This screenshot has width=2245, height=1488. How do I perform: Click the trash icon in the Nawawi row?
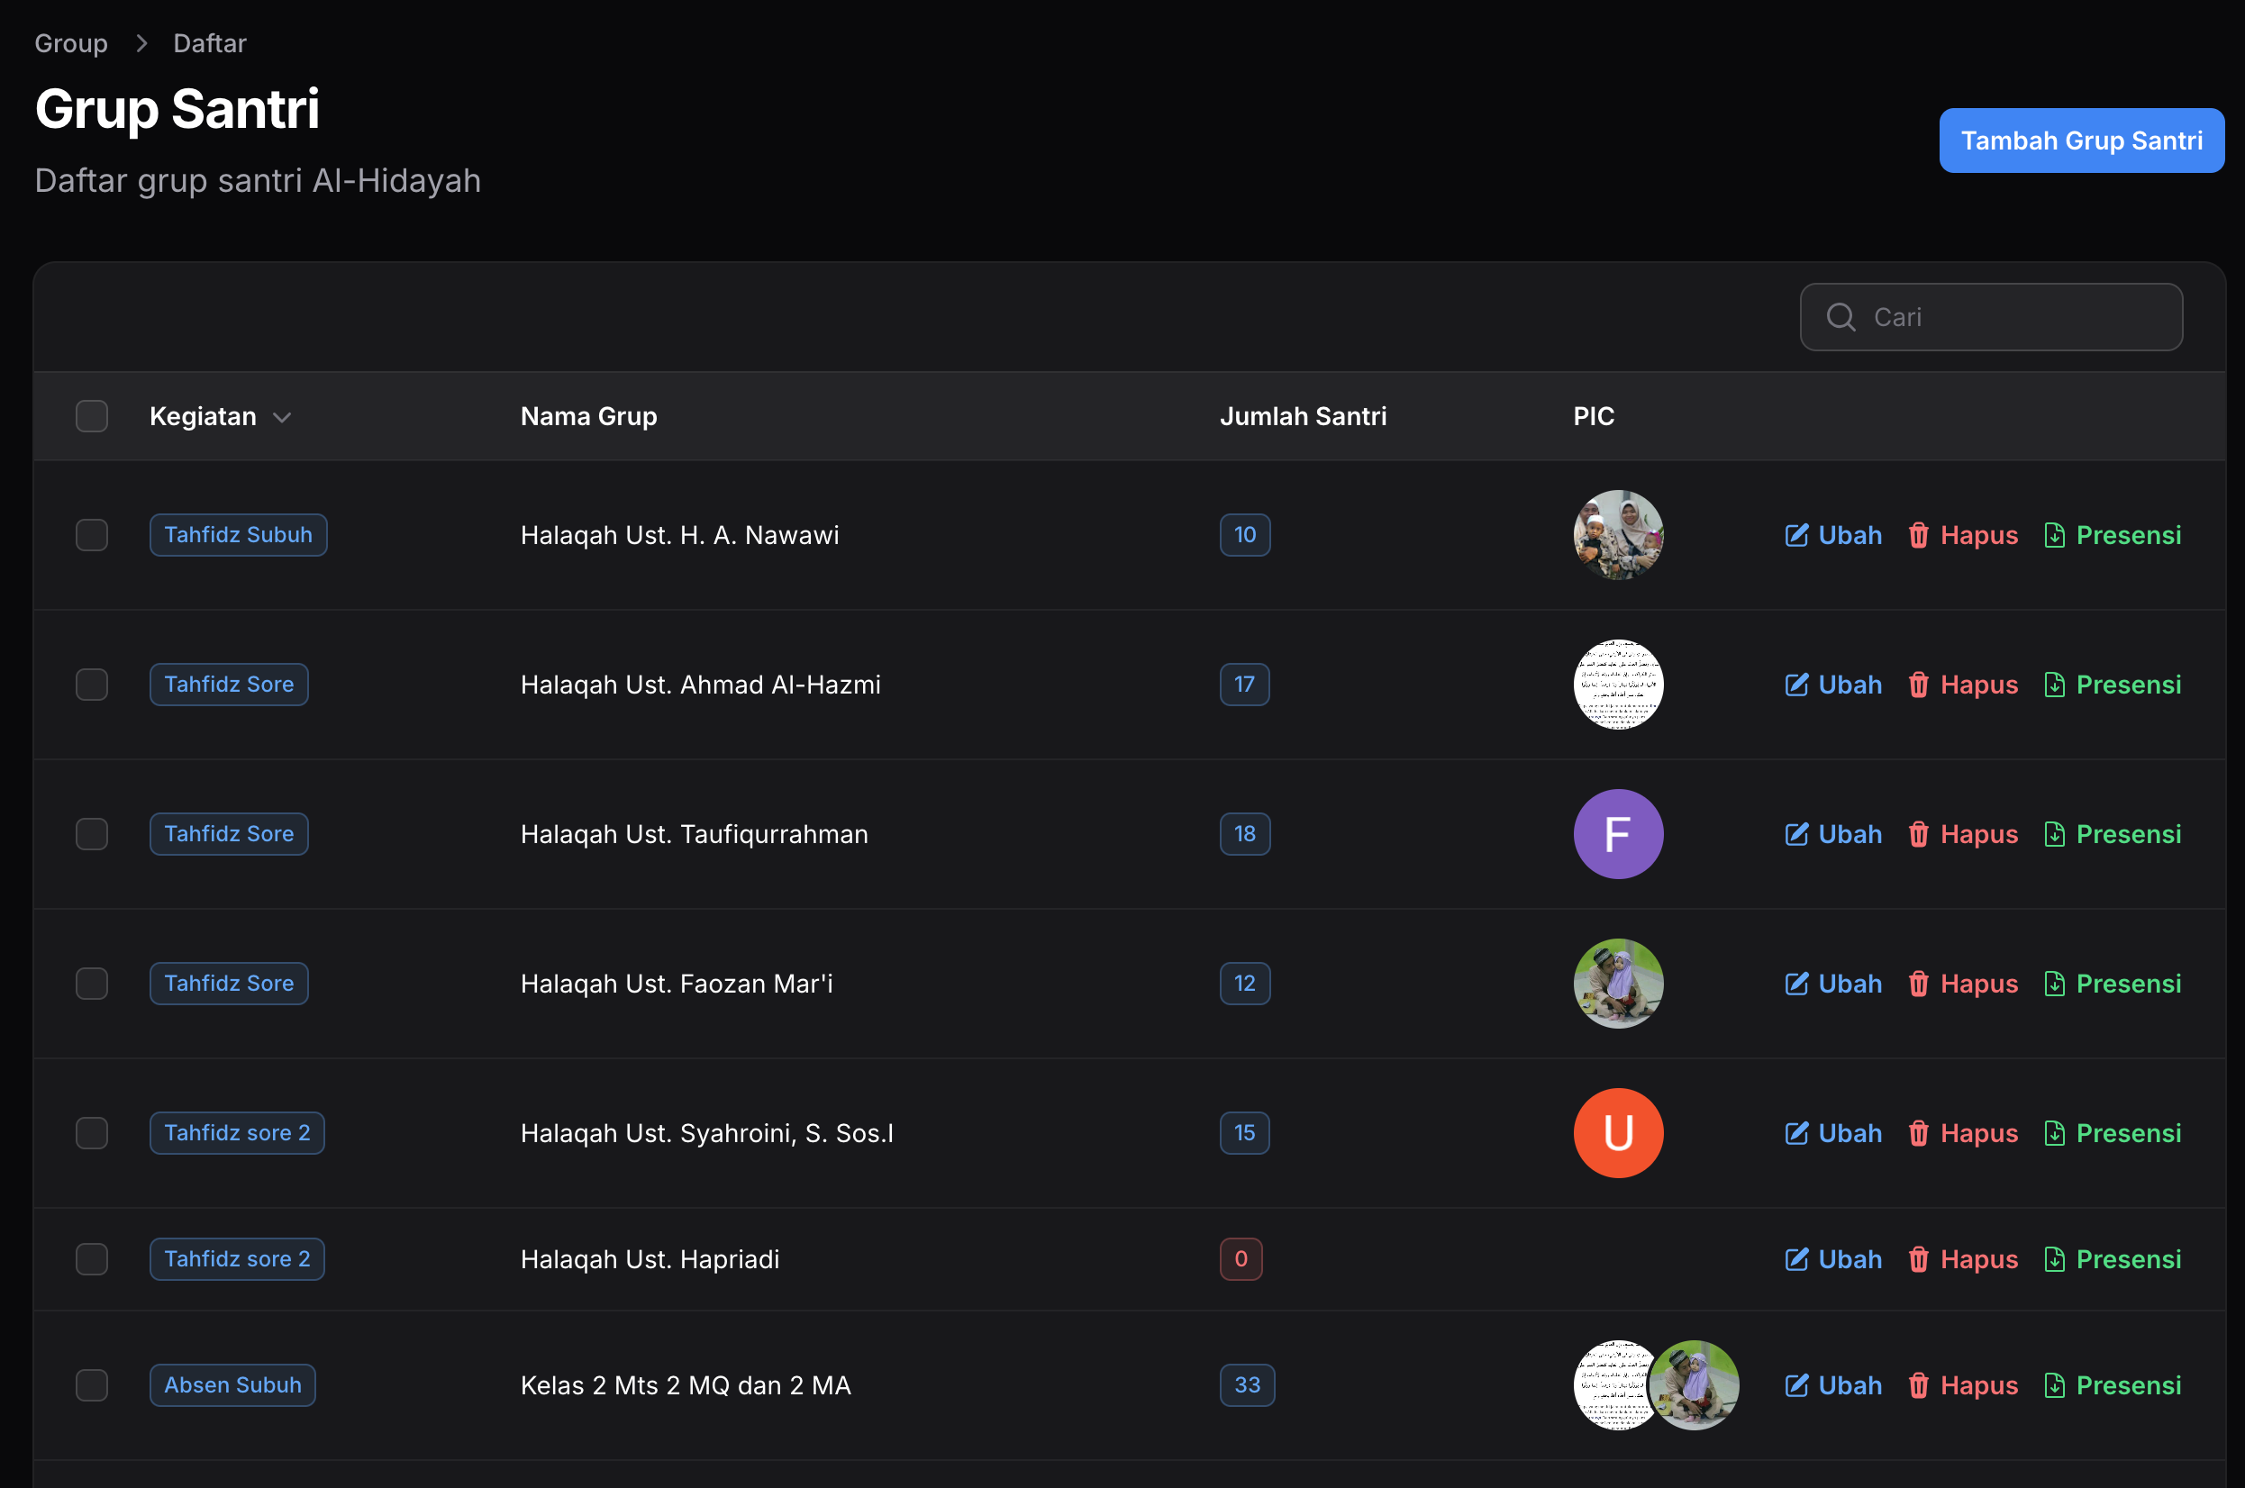coord(1918,535)
